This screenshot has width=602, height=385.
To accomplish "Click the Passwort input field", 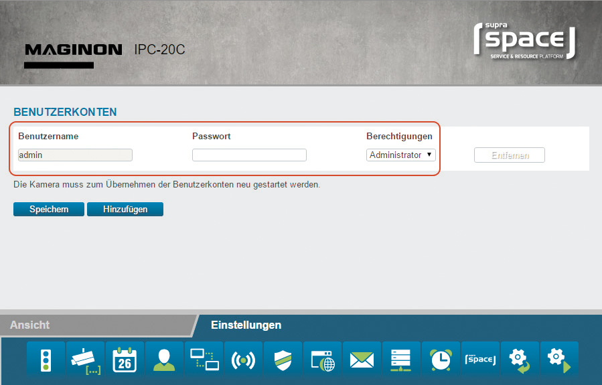I will pyautogui.click(x=249, y=155).
